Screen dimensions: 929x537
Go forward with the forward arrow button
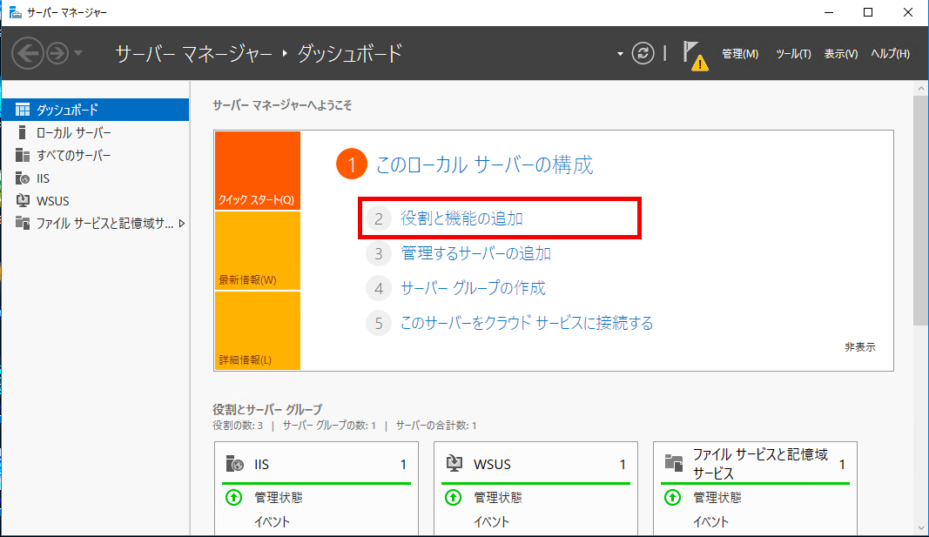click(x=57, y=54)
